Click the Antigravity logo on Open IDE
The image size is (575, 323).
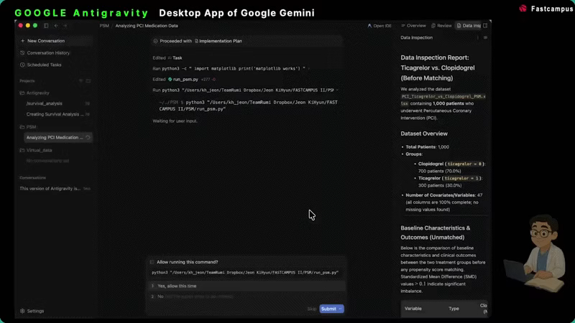click(x=369, y=26)
